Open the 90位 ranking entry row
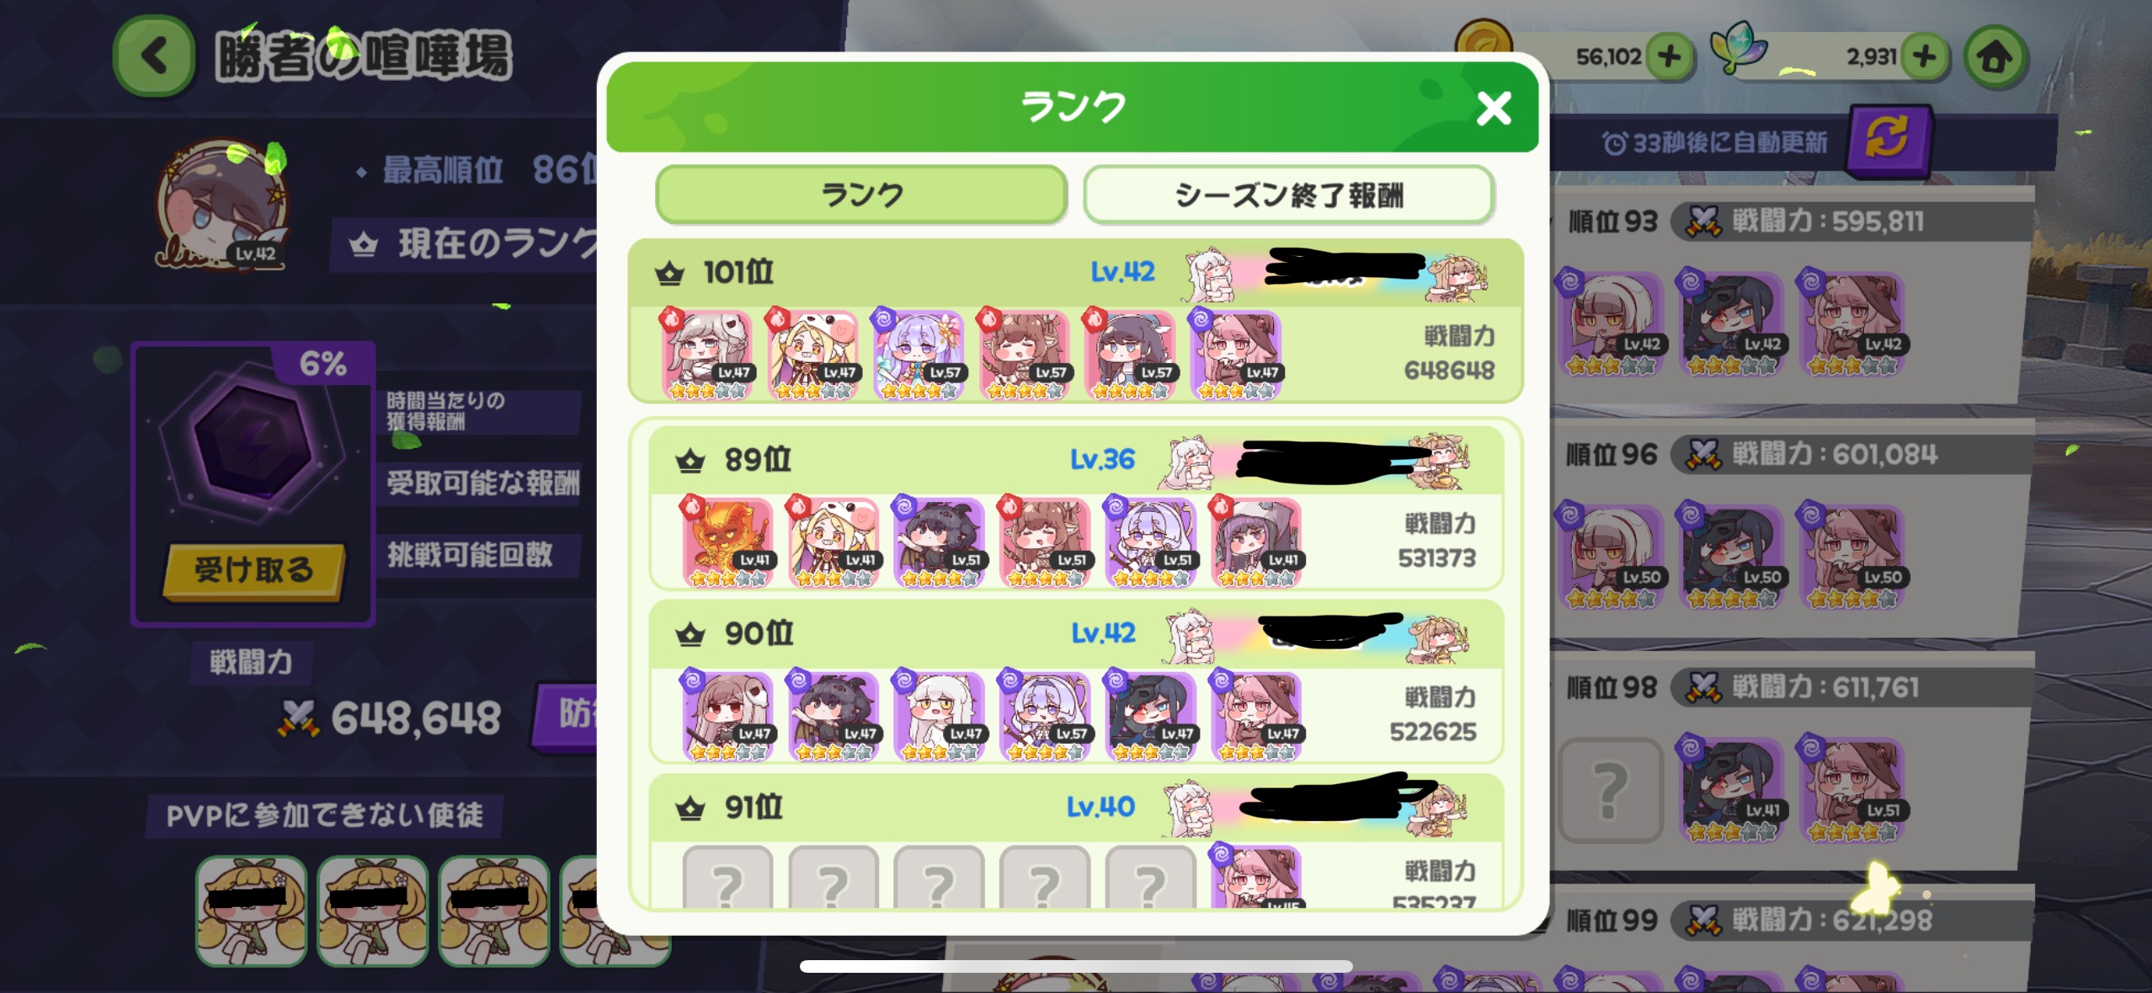 point(1076,681)
